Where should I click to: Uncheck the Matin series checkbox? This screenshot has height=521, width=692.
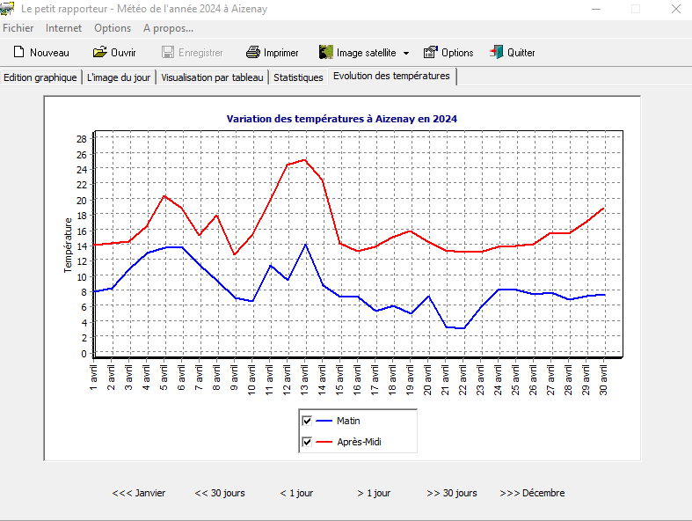(x=307, y=421)
